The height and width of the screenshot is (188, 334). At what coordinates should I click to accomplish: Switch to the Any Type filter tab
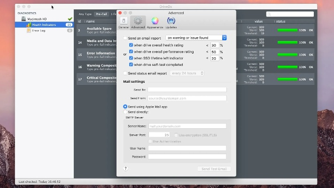85,14
